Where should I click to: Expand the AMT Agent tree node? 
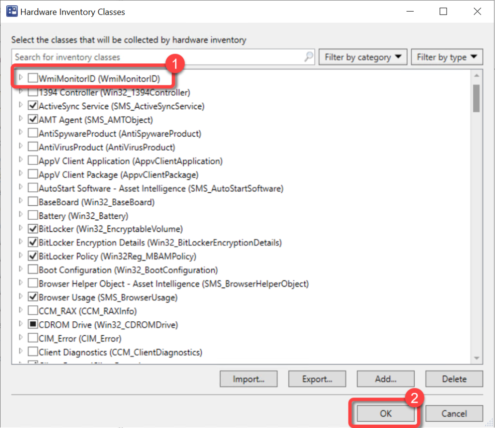[x=20, y=119]
